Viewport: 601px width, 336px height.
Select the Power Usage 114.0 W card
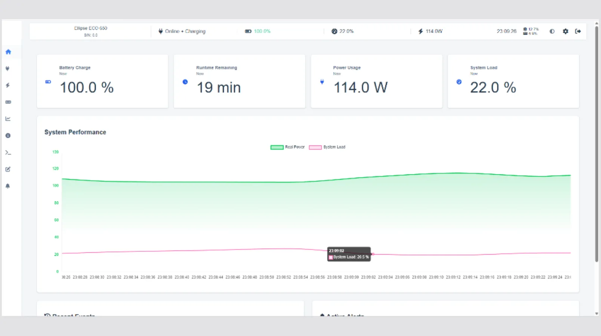tap(376, 81)
